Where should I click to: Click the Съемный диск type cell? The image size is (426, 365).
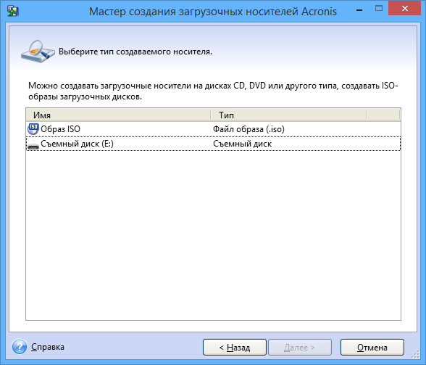242,144
